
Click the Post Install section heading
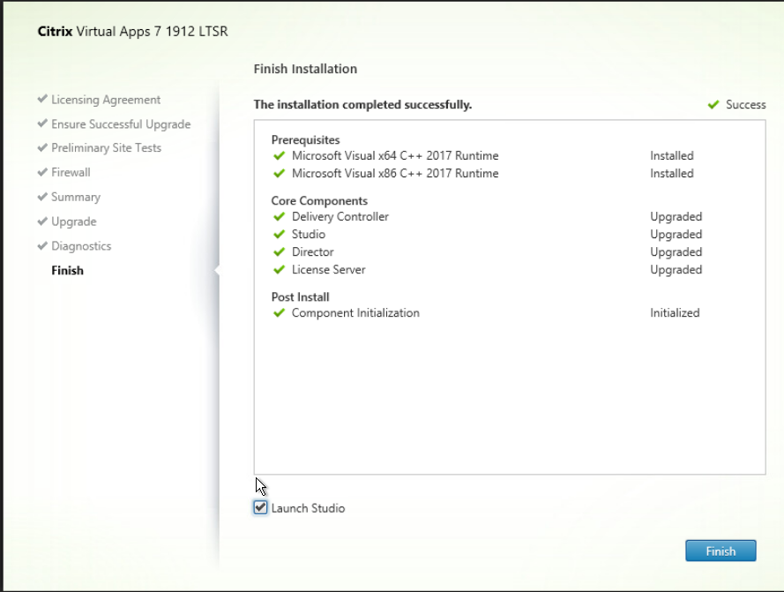[300, 296]
